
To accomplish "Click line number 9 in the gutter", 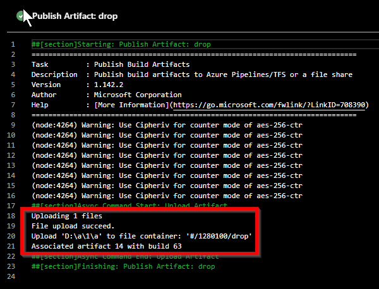I will (12, 125).
